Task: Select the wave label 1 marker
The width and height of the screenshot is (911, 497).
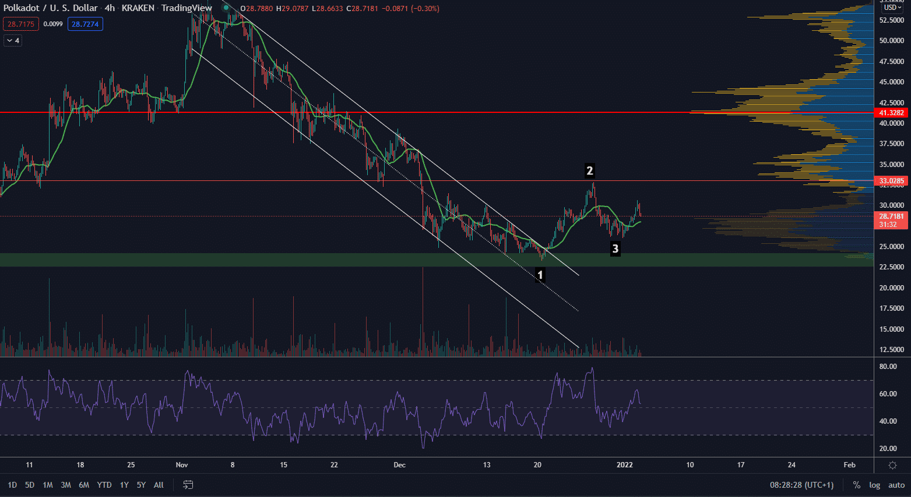Action: pos(540,275)
